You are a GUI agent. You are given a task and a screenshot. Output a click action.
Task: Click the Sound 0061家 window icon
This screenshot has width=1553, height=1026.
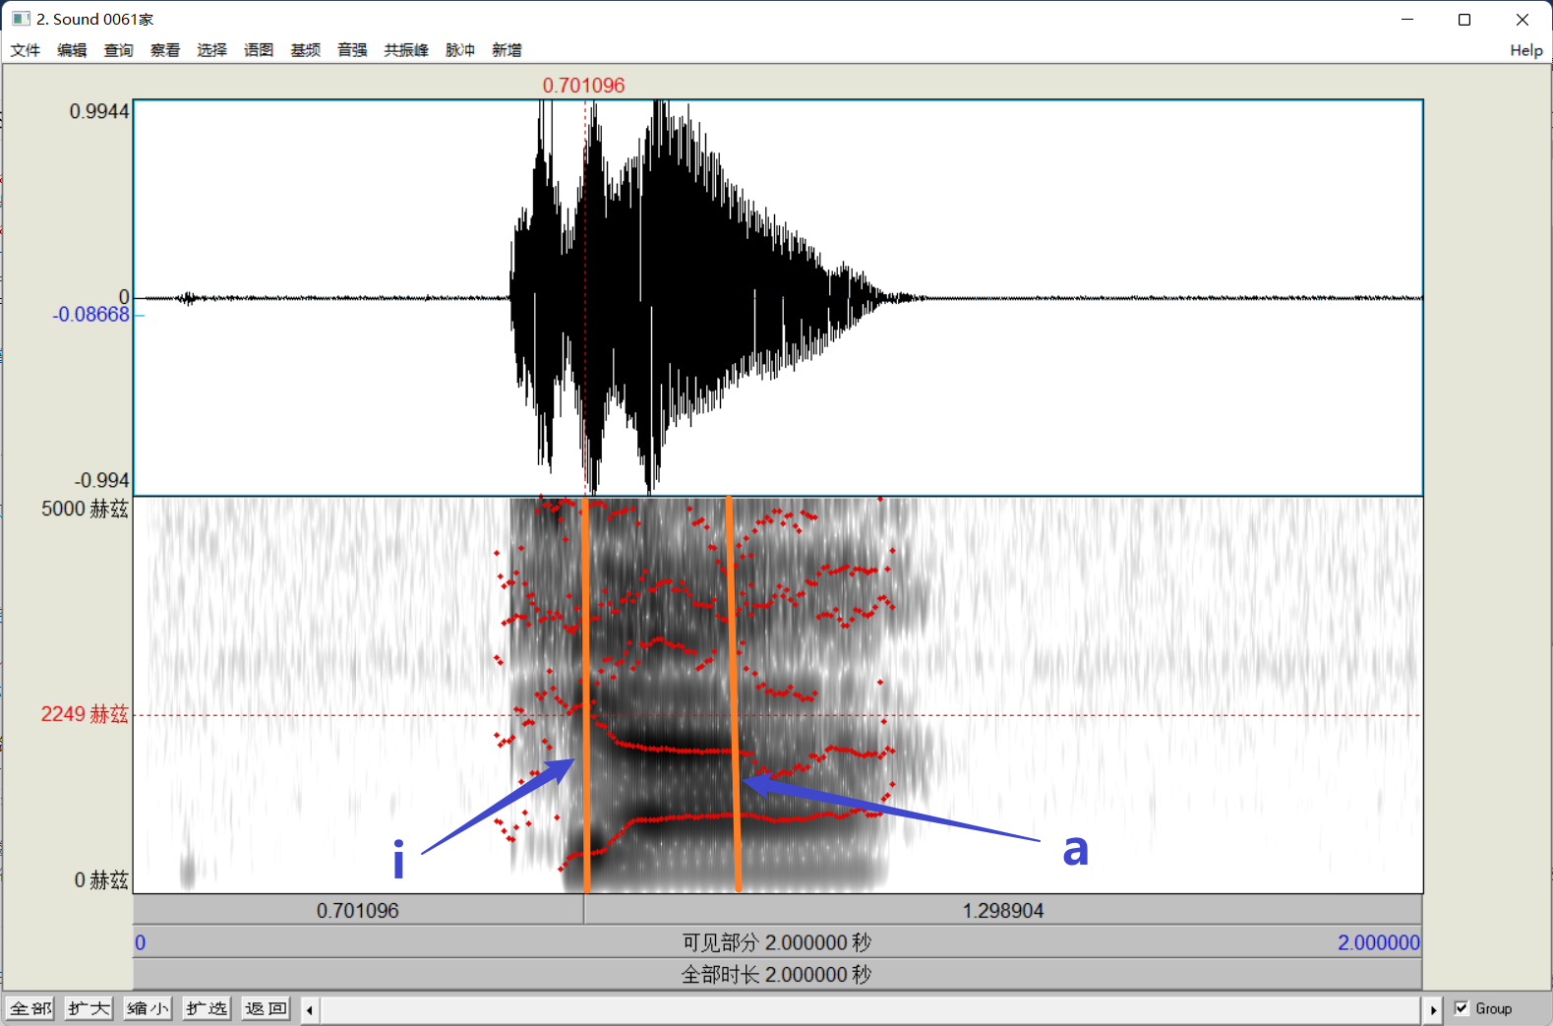tap(20, 19)
